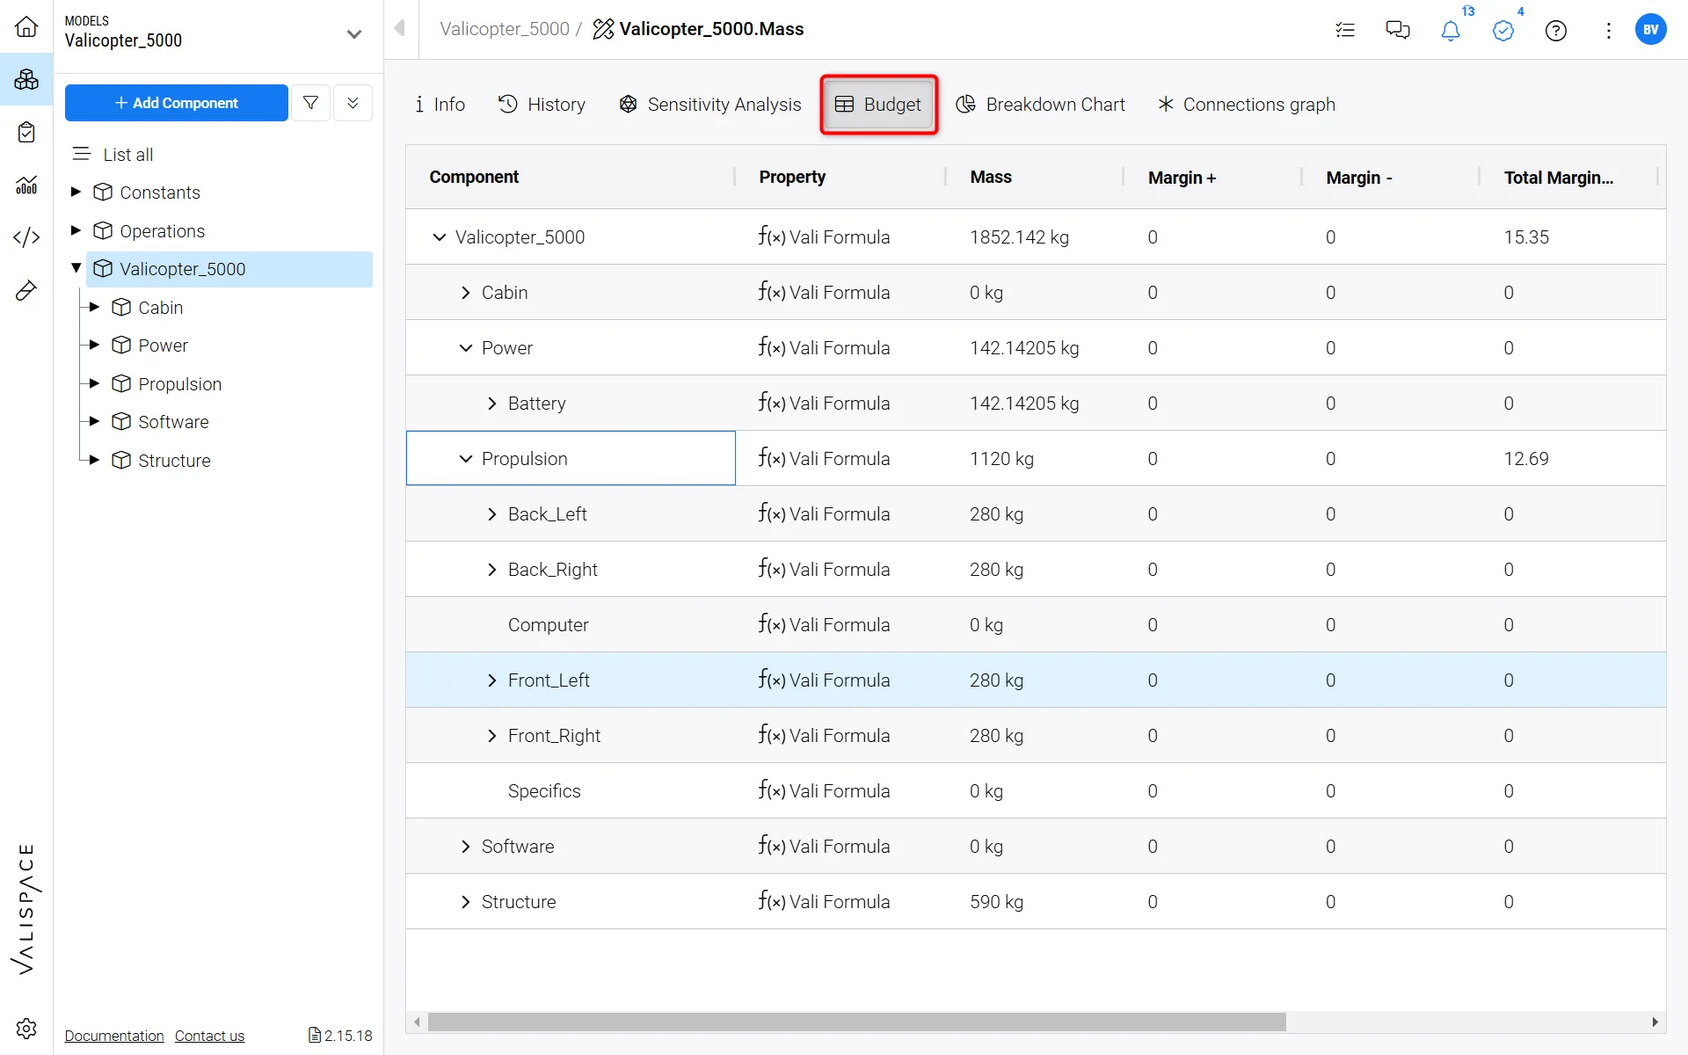This screenshot has width=1688, height=1055.
Task: Open the home icon in sidebar
Action: pyautogui.click(x=26, y=27)
